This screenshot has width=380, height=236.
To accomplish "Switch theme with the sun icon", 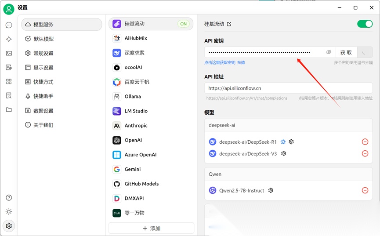I will point(9,212).
